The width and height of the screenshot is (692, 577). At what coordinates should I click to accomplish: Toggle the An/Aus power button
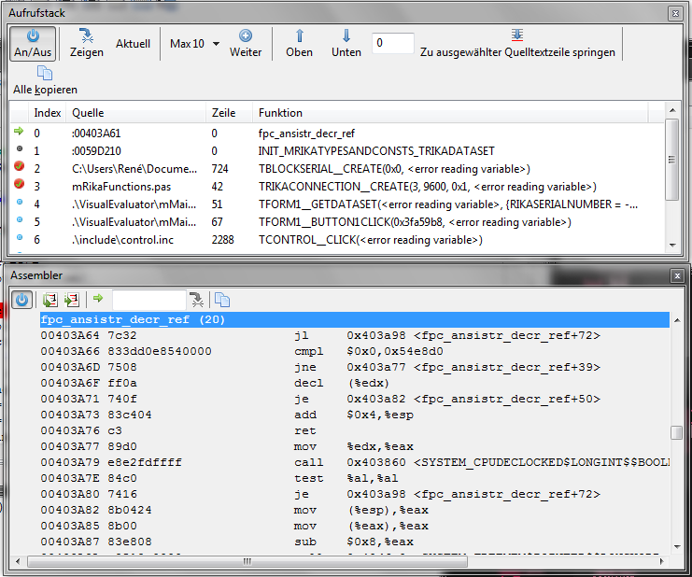(x=33, y=43)
